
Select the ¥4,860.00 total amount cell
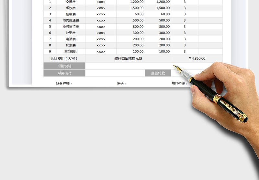point(197,59)
